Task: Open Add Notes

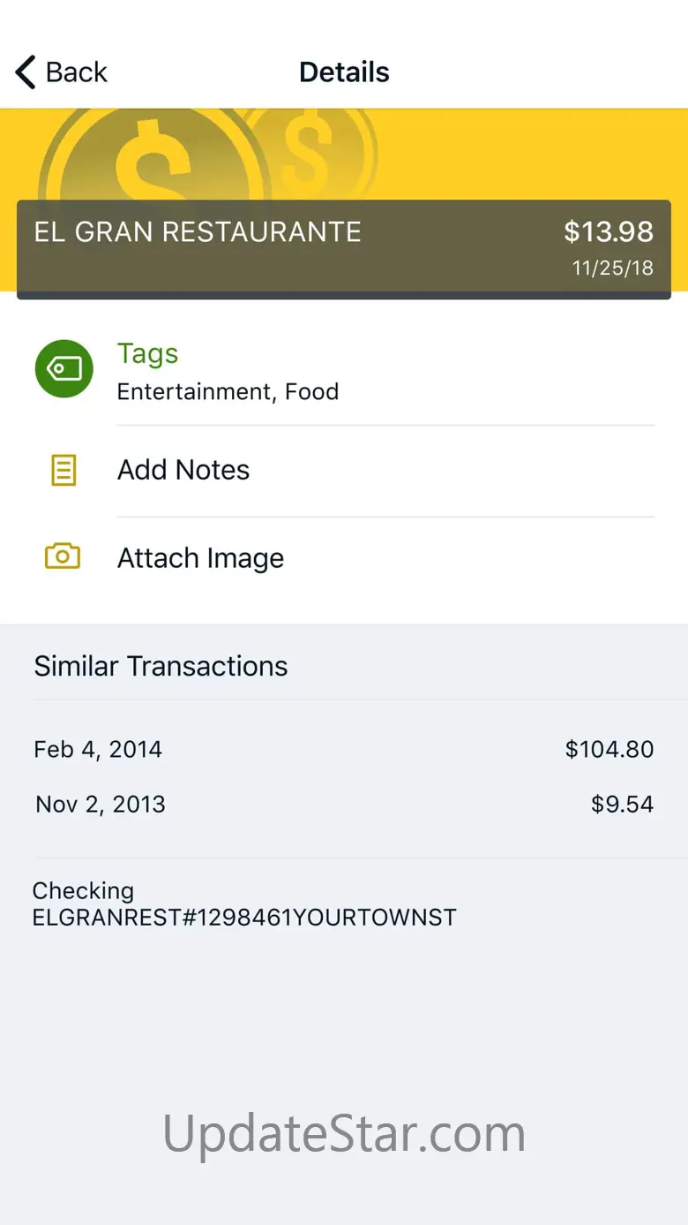Action: [183, 470]
